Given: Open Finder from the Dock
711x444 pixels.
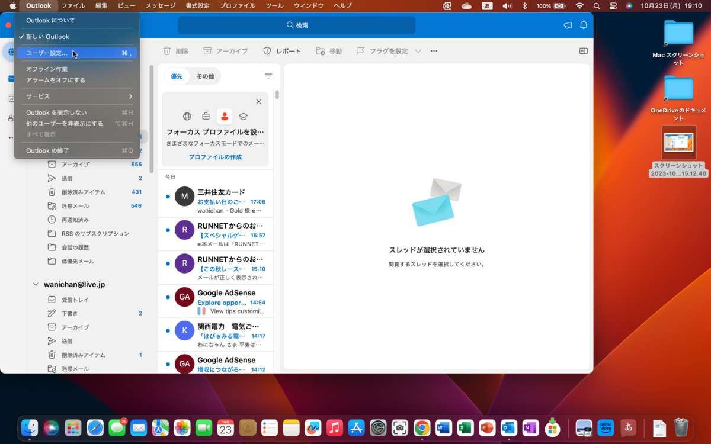Looking at the screenshot, I should point(30,427).
